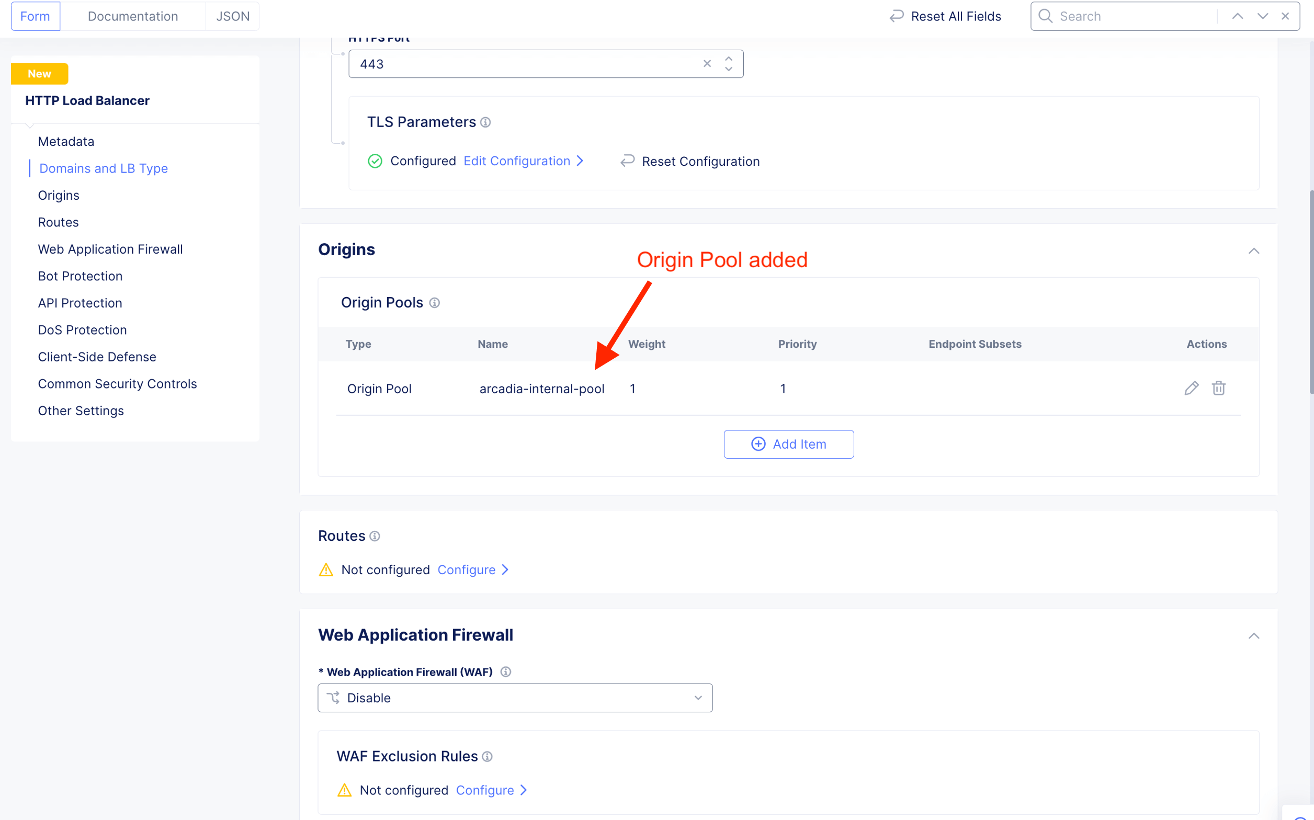Collapse the Web Application Firewall section
Viewport: 1314px width, 820px height.
pos(1253,635)
